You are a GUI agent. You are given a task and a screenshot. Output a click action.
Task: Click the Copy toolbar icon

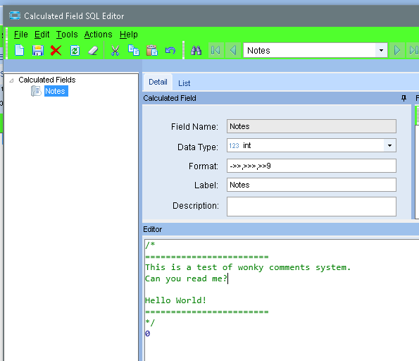[134, 50]
